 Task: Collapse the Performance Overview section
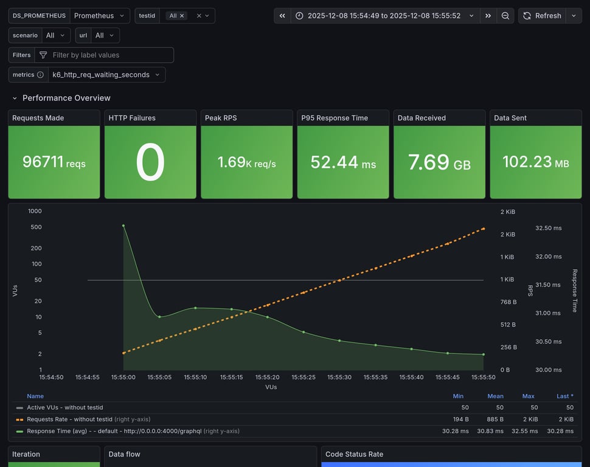coord(15,98)
